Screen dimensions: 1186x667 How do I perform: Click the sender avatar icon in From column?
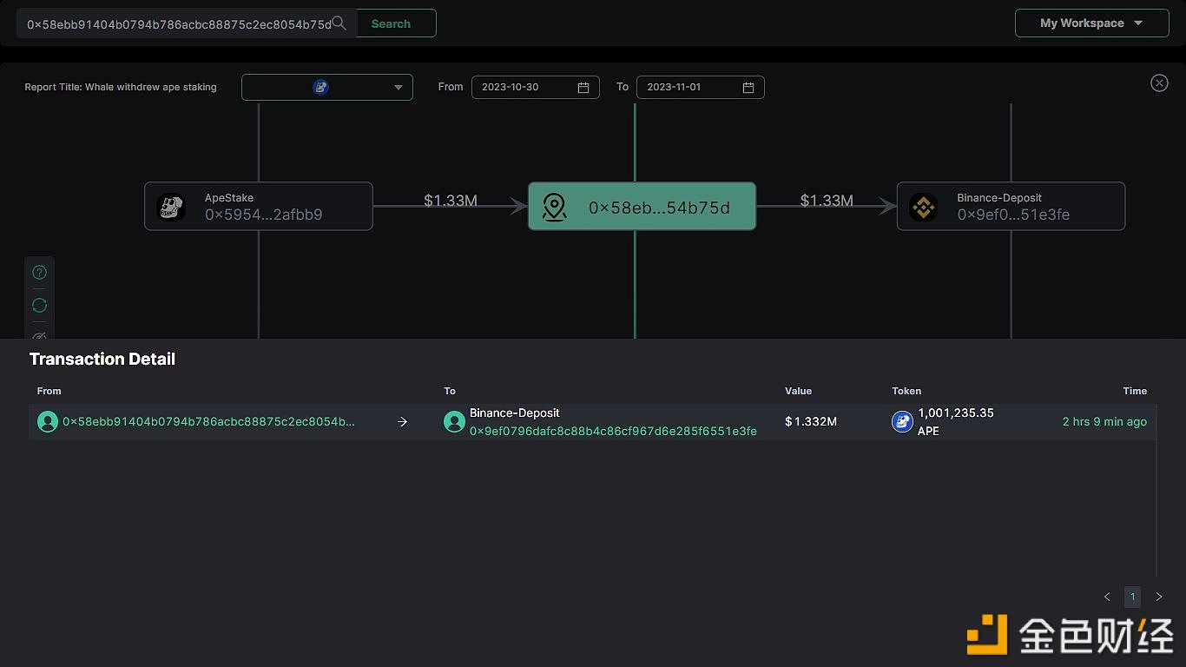(48, 422)
